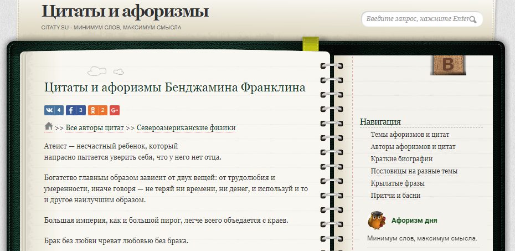This screenshot has width=515, height=251.
Task: Click the Афоризм дня heading
Action: 414,220
